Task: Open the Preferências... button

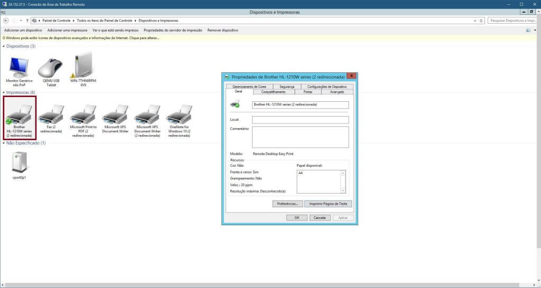Action: point(288,204)
